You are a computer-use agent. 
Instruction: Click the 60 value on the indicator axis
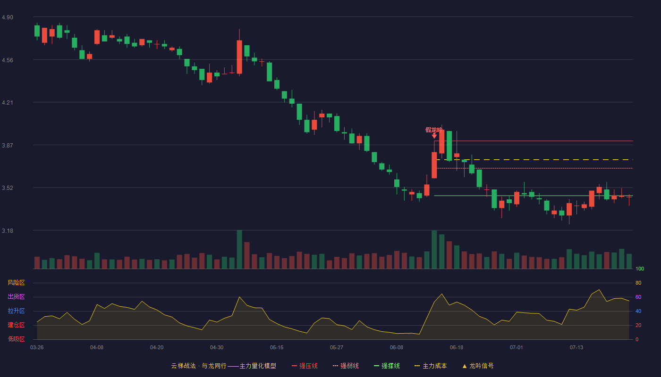click(x=638, y=297)
